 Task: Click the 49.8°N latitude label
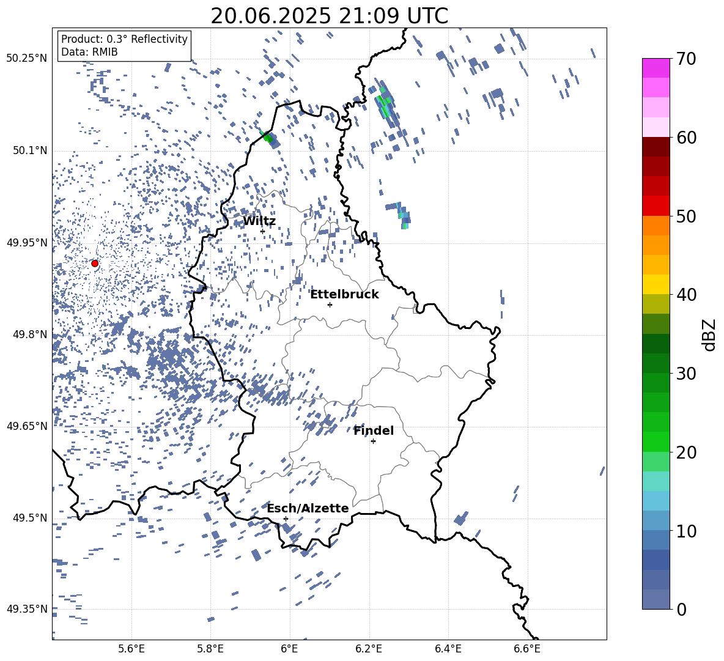(x=30, y=334)
